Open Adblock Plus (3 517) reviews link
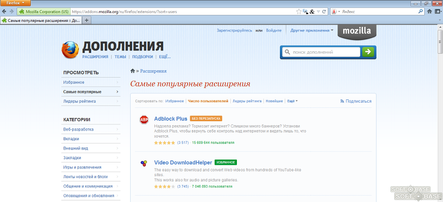Screen dimensions: 443x202 [183, 143]
